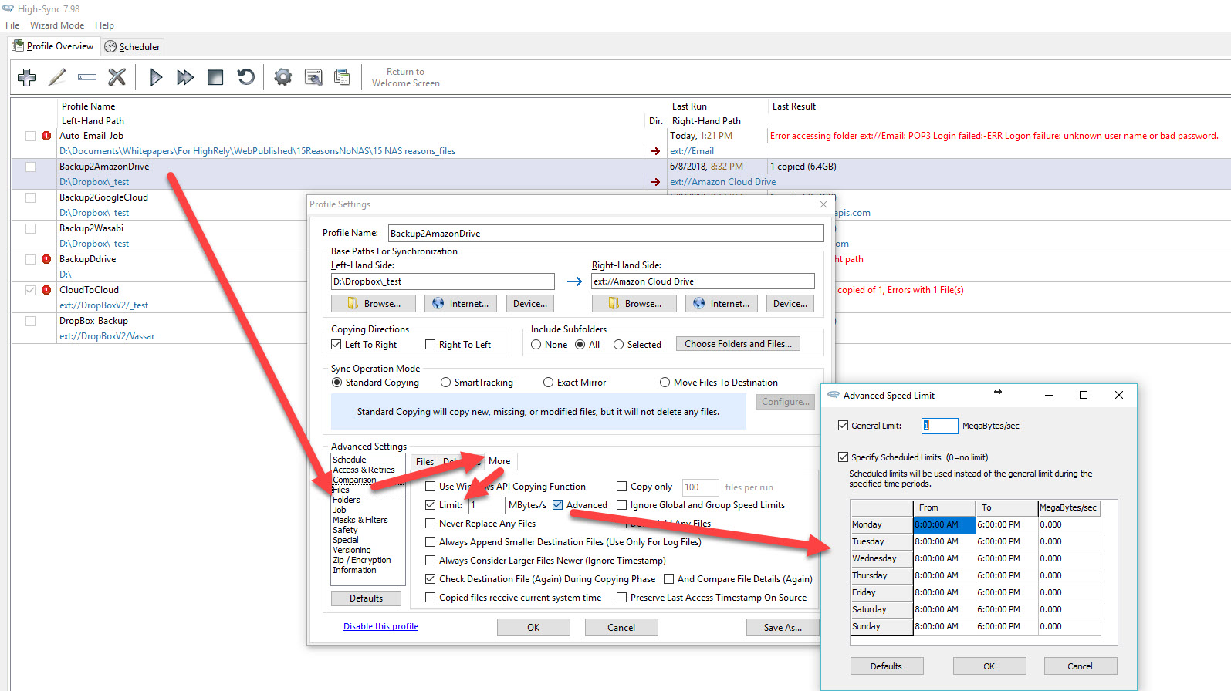Run all profiles using the double-play icon
This screenshot has width=1231, height=691.
tap(185, 77)
